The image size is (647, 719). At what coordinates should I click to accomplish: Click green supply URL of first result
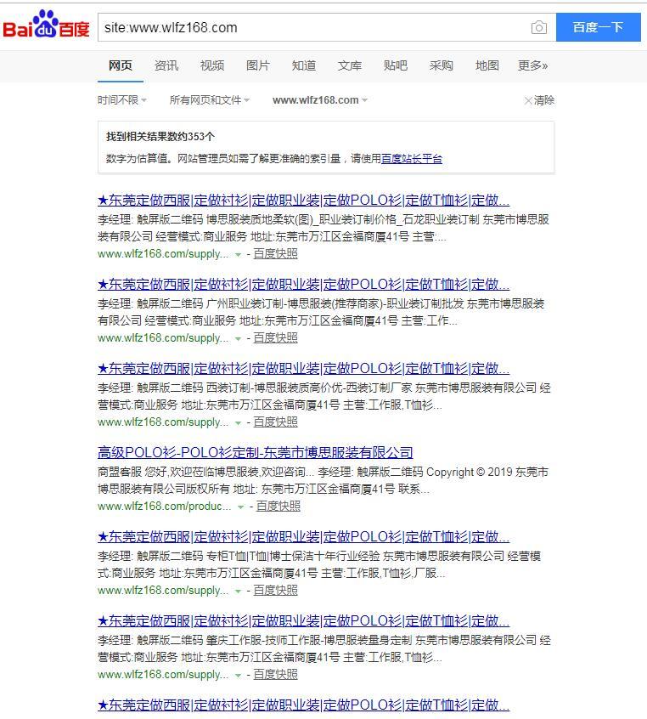point(163,253)
